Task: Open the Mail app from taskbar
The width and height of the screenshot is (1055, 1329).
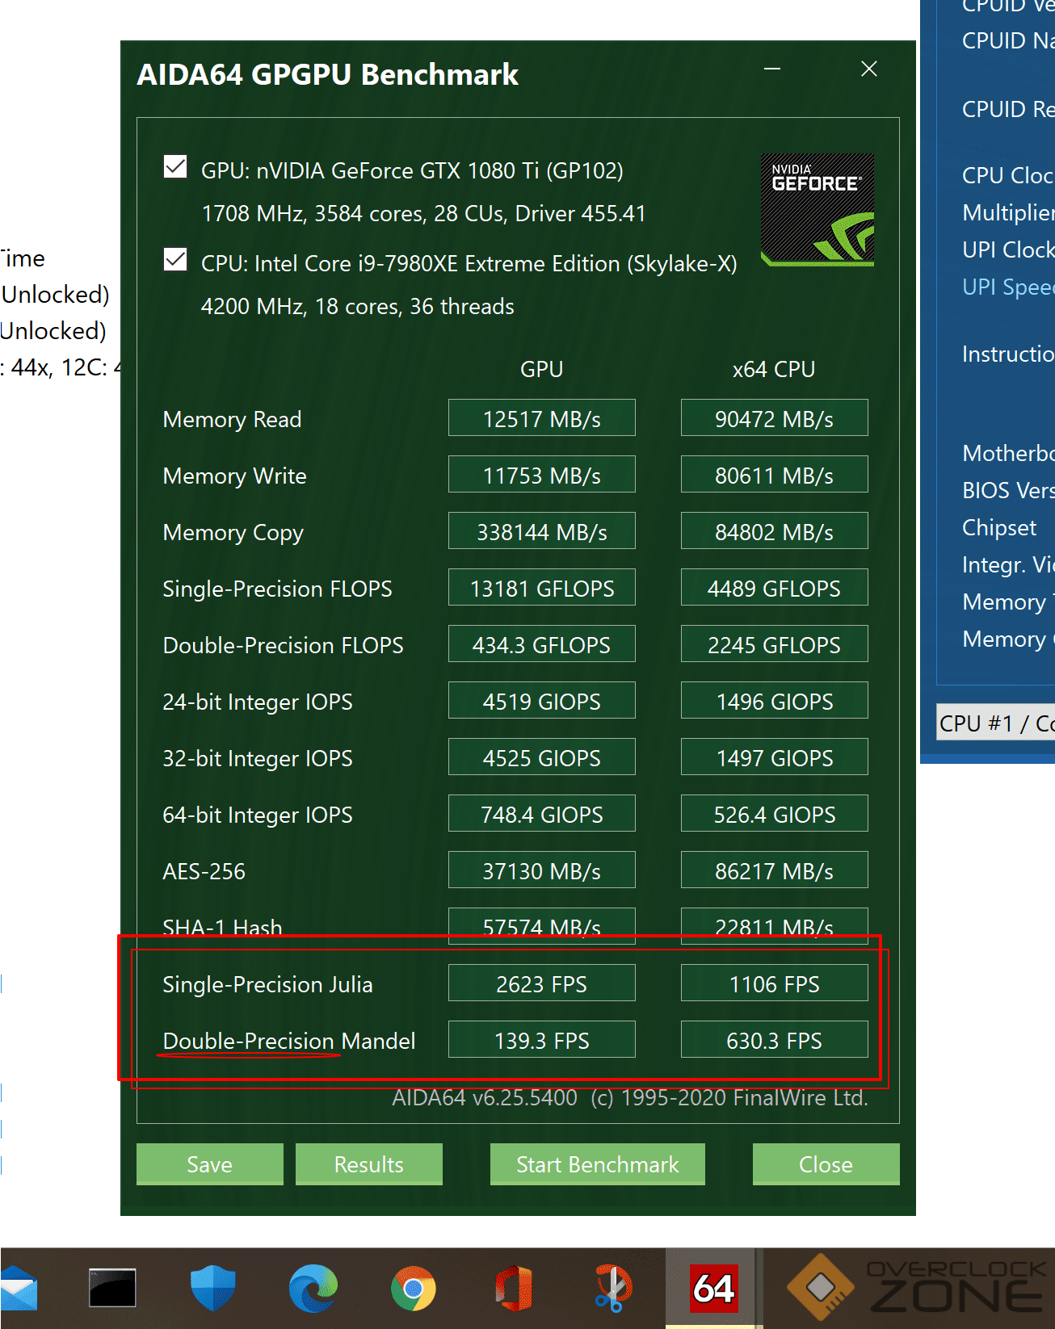Action: [18, 1289]
